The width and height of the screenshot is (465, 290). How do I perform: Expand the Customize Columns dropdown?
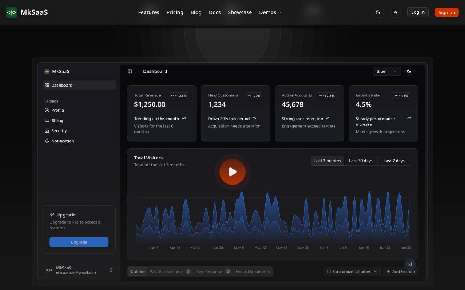(352, 272)
